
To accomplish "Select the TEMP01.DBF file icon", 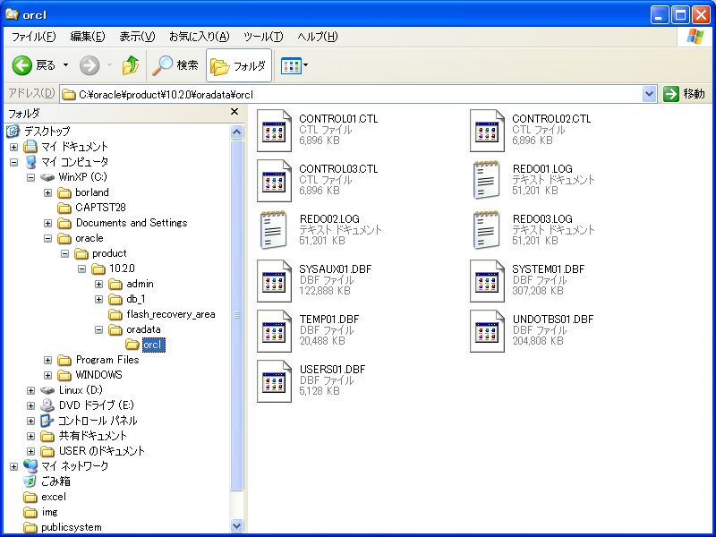I will pyautogui.click(x=274, y=331).
